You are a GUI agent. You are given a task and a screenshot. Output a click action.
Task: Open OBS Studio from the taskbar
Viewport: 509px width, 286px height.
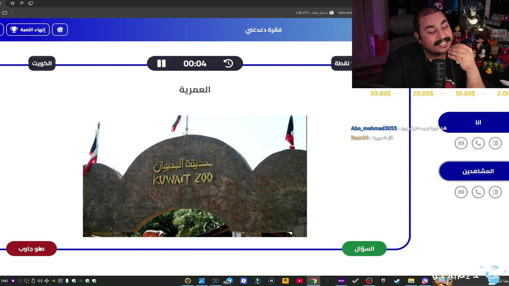369,281
